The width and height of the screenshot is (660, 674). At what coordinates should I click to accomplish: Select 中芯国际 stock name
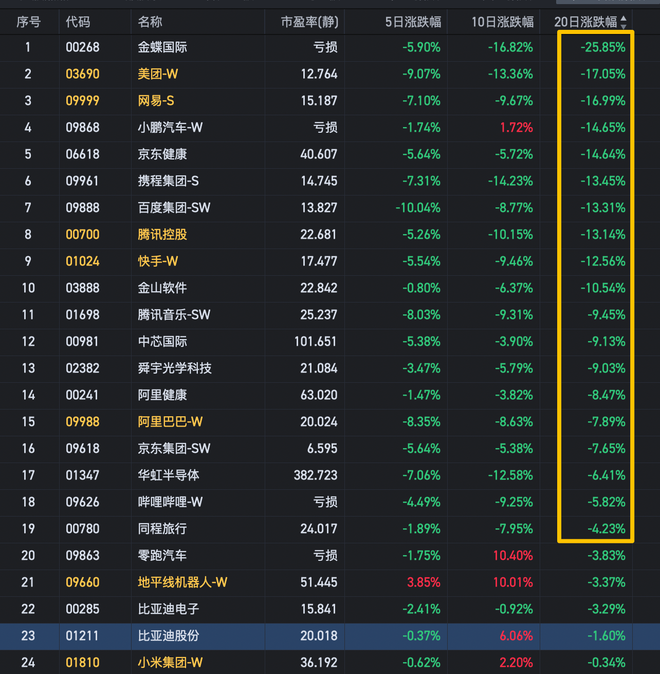[x=162, y=342]
